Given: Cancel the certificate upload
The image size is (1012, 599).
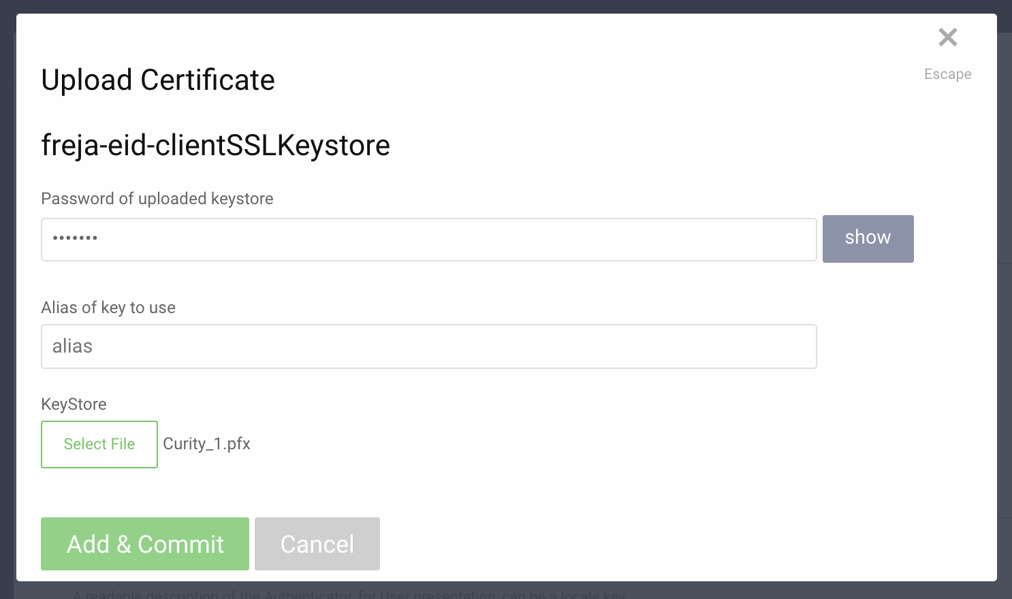Looking at the screenshot, I should (317, 544).
